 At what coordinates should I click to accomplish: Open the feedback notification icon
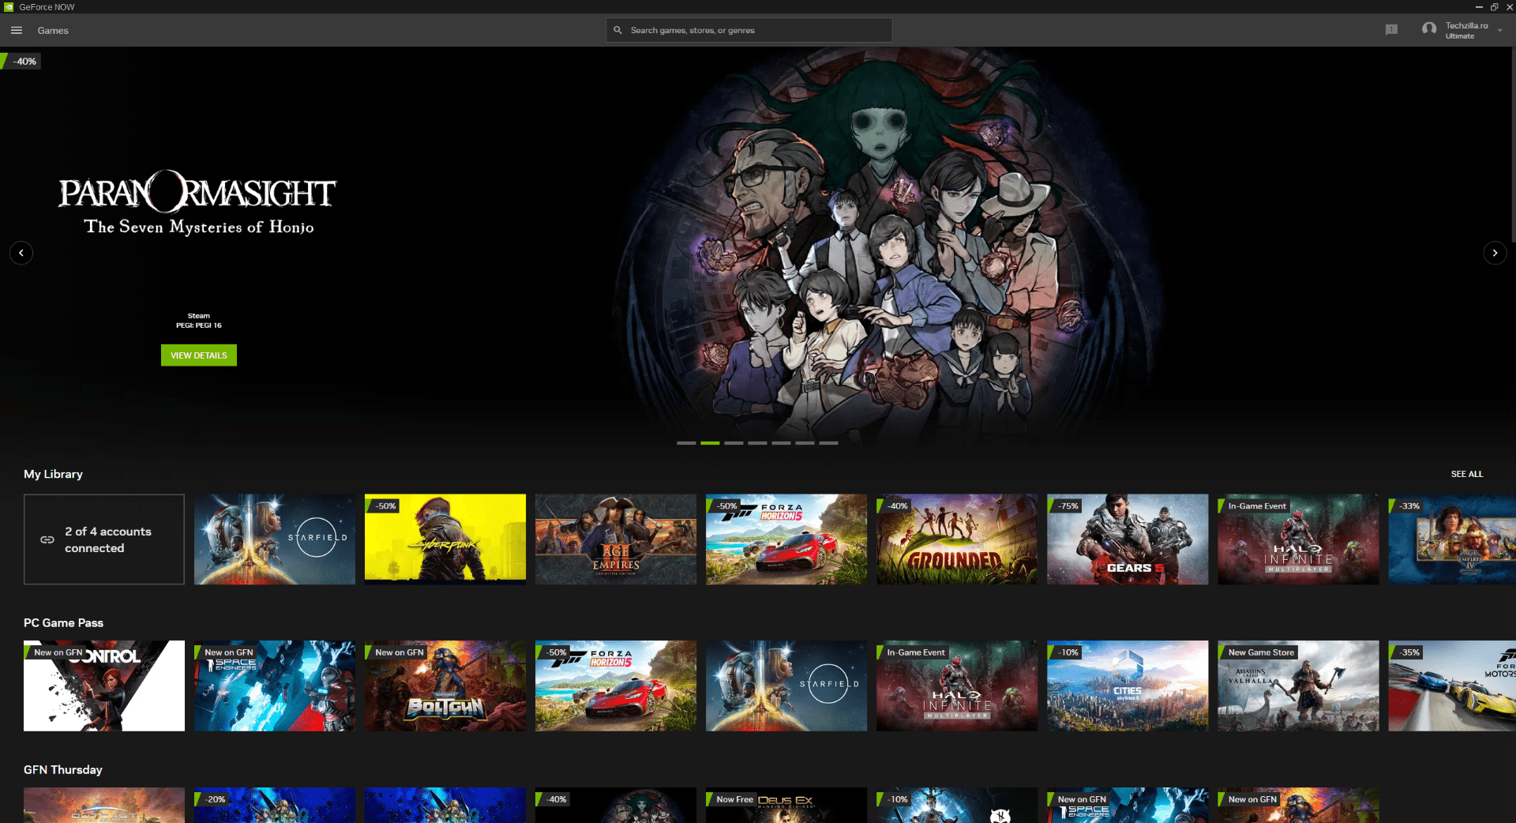(1391, 29)
